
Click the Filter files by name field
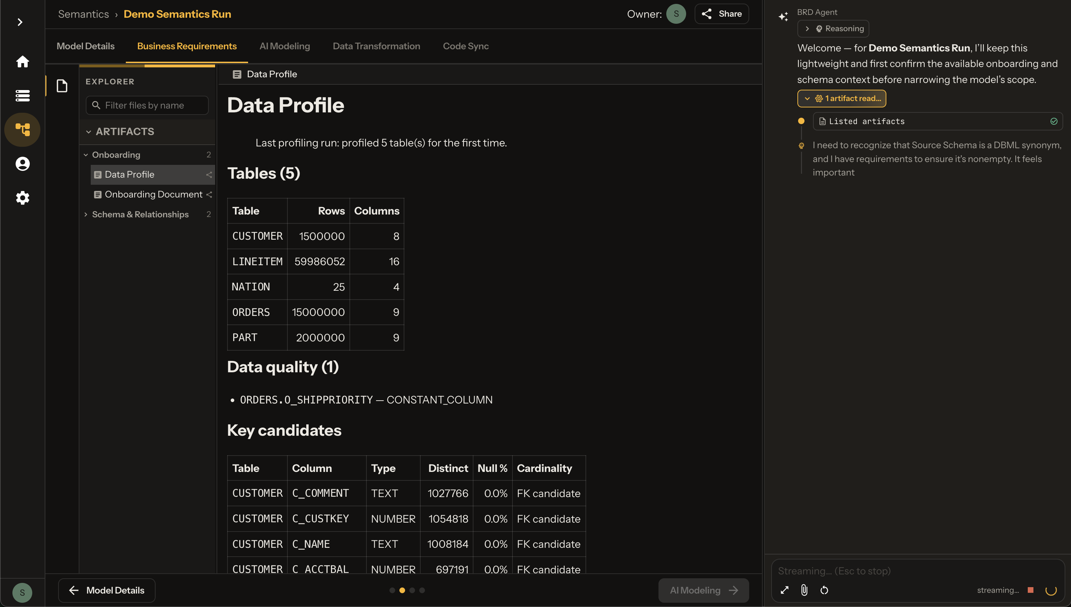147,105
